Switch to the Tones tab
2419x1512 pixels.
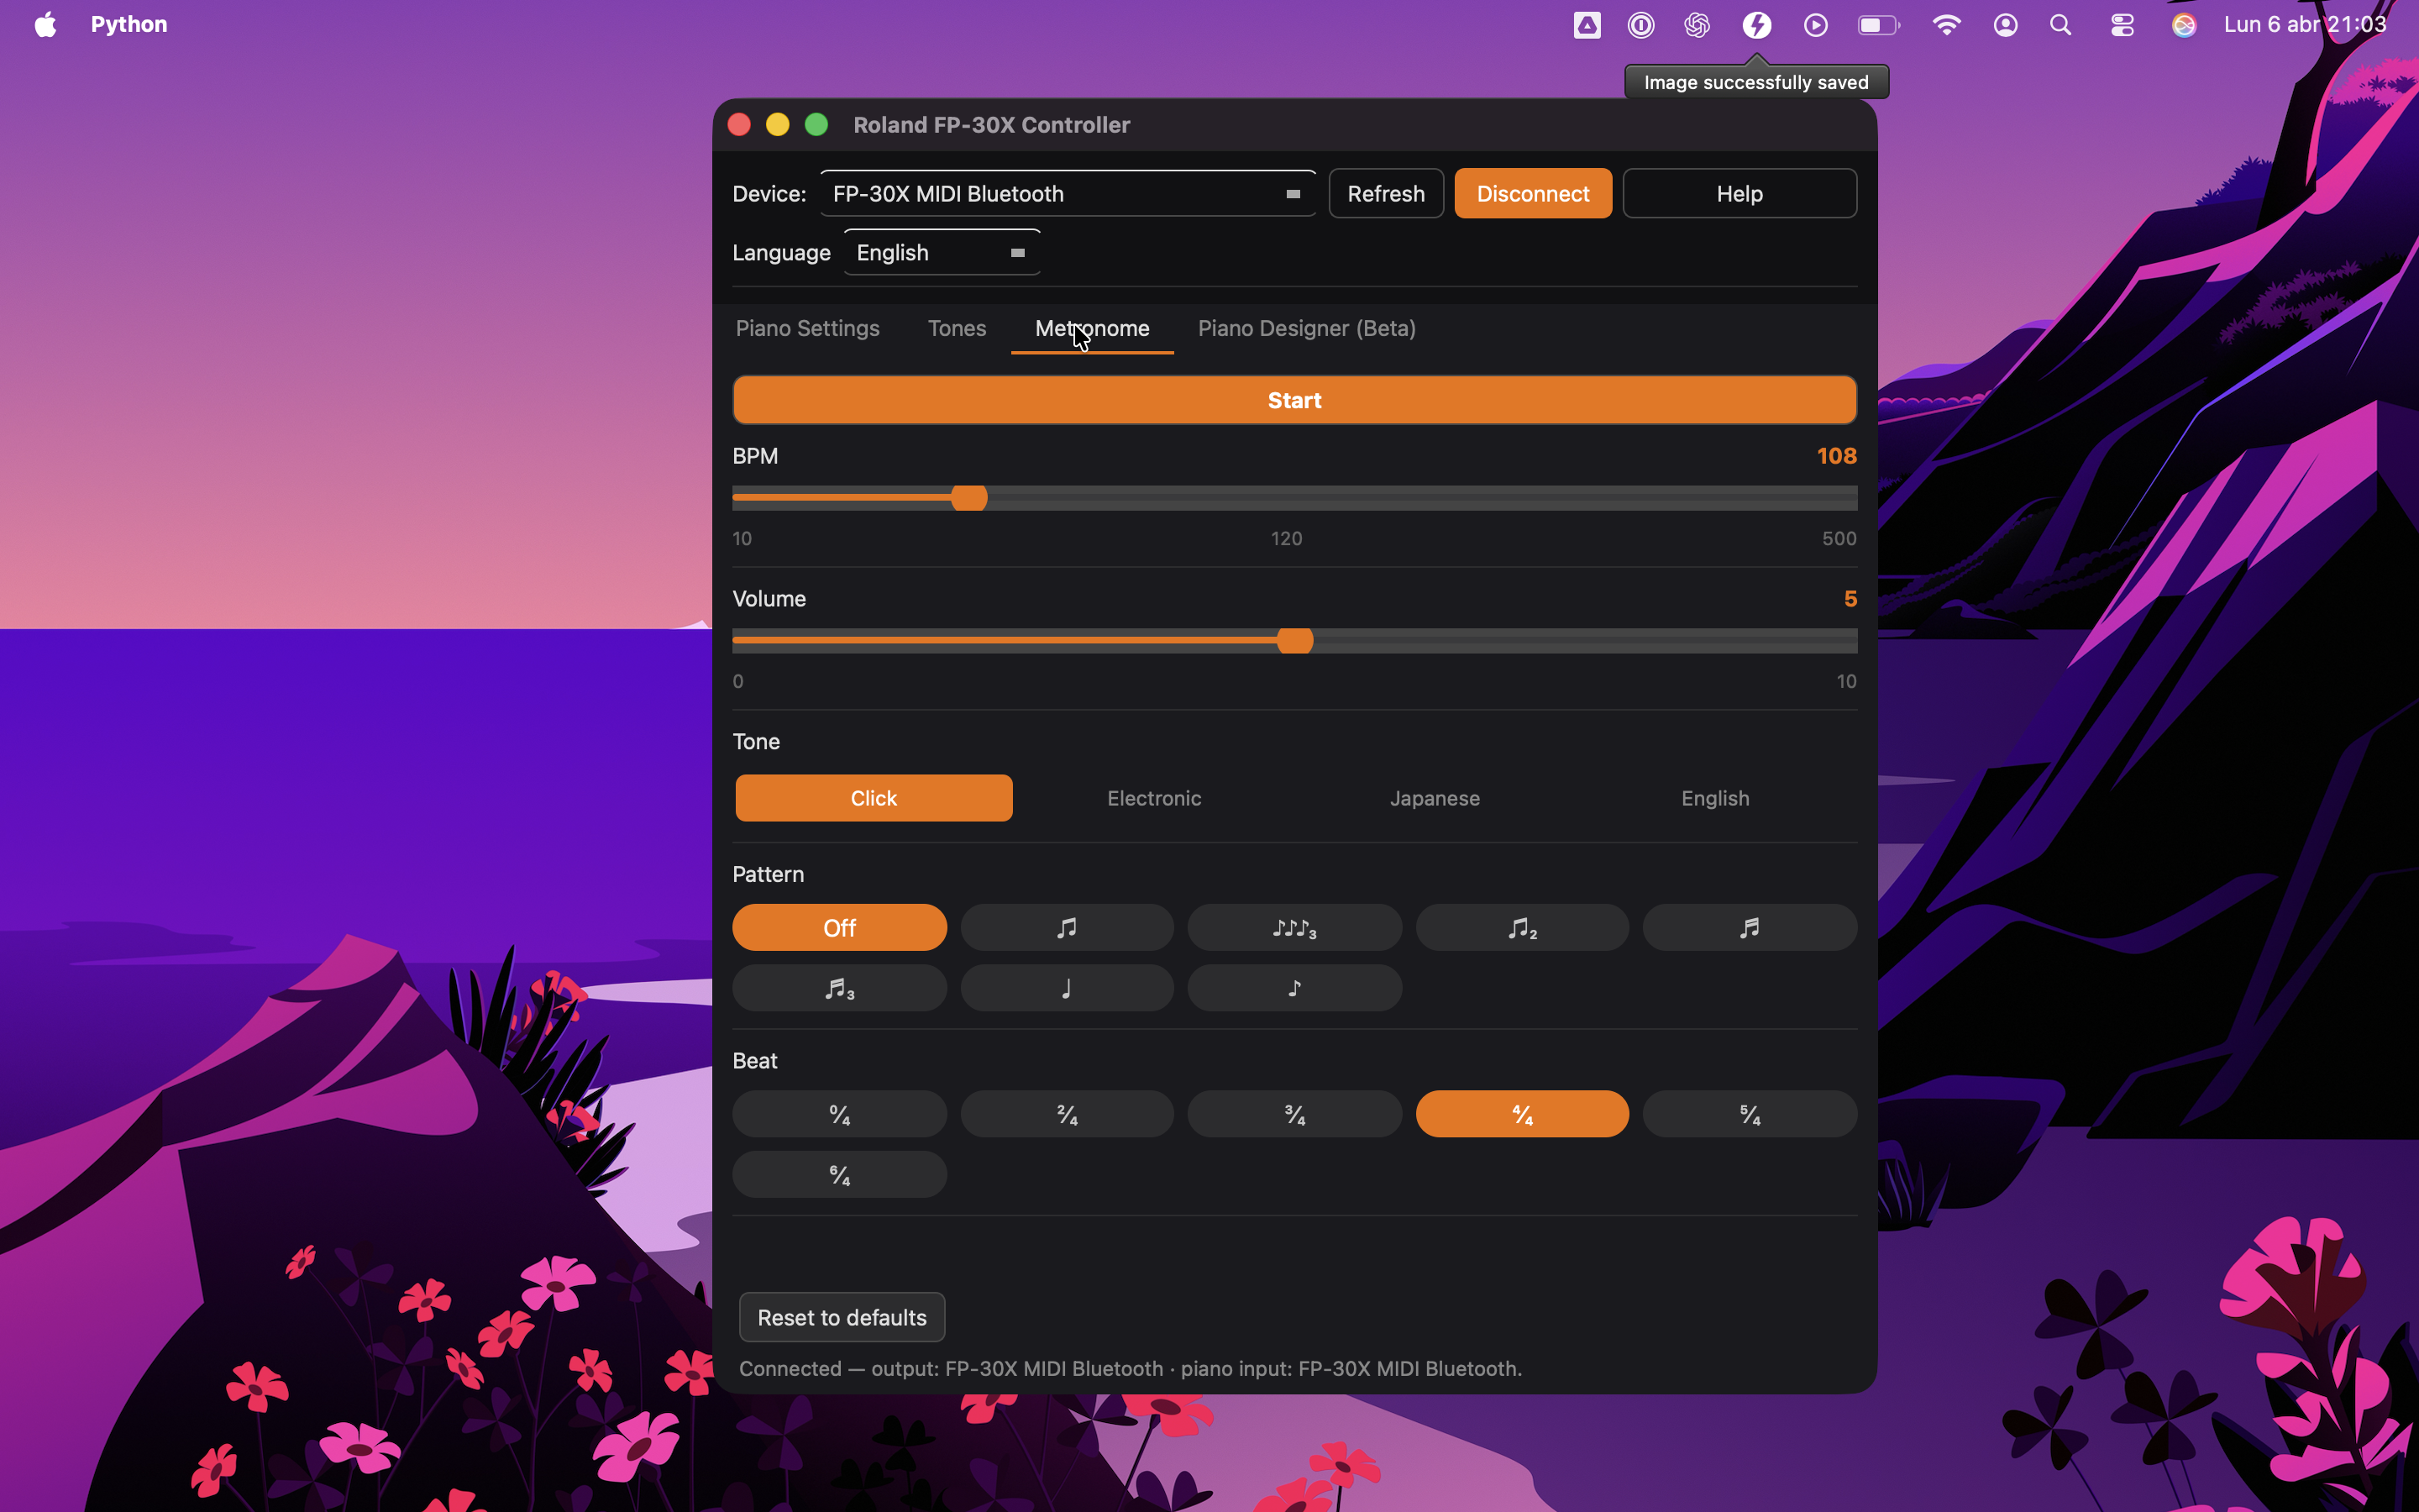click(956, 329)
